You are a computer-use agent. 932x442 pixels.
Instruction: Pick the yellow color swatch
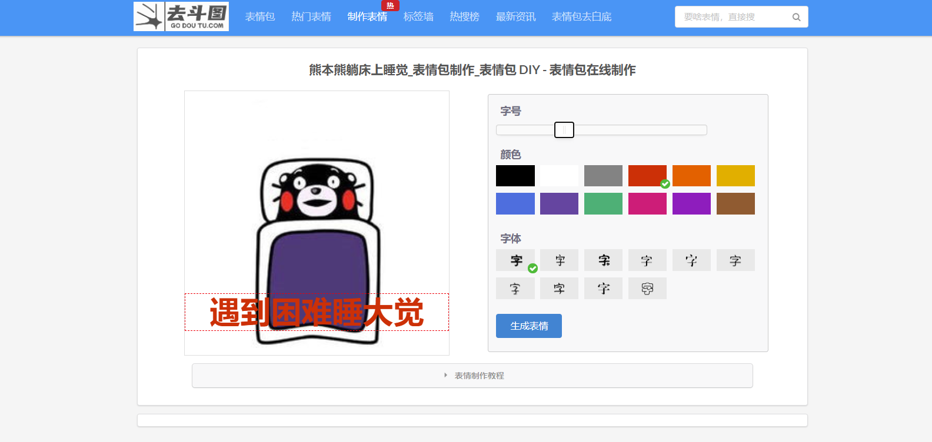point(735,176)
